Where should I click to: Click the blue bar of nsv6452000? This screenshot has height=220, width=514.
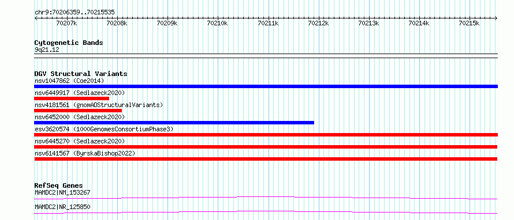[174, 123]
